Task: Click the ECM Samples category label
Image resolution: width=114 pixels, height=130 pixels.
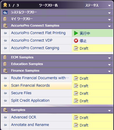Action: pyautogui.click(x=22, y=57)
